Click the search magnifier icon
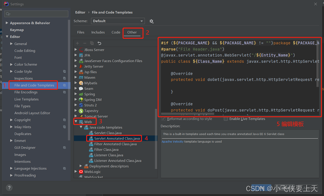Screen dimensions: 324x196 click(x=8, y=14)
